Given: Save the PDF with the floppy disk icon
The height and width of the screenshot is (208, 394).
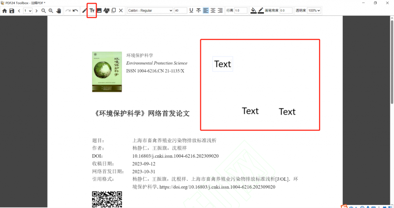Looking at the screenshot, I should point(12,11).
